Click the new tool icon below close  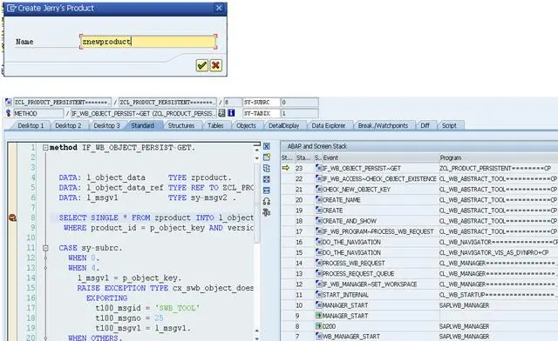point(267,157)
